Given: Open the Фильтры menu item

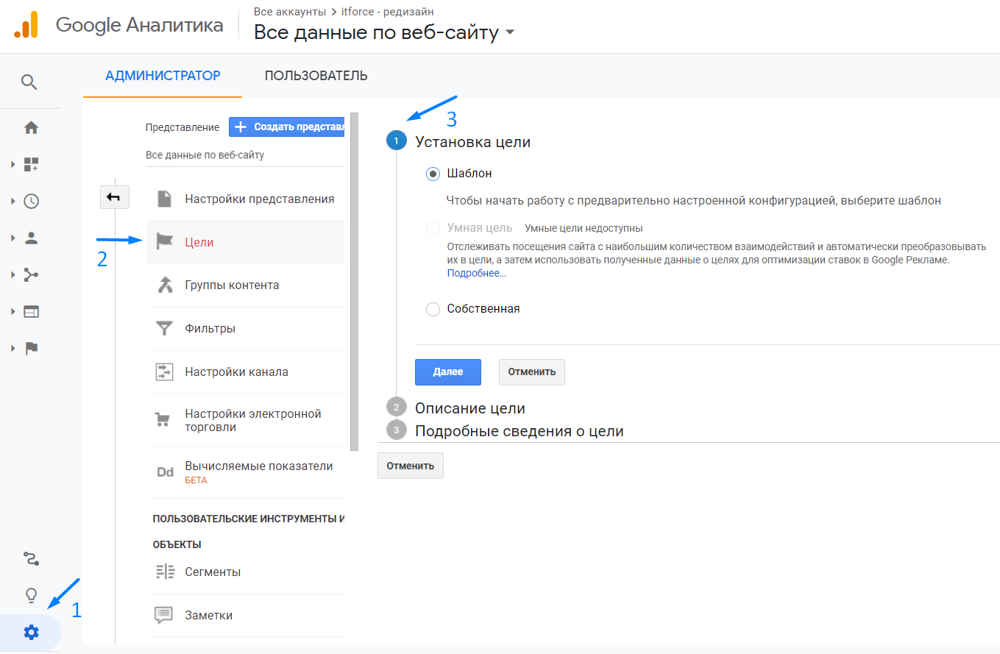Looking at the screenshot, I should [x=246, y=329].
